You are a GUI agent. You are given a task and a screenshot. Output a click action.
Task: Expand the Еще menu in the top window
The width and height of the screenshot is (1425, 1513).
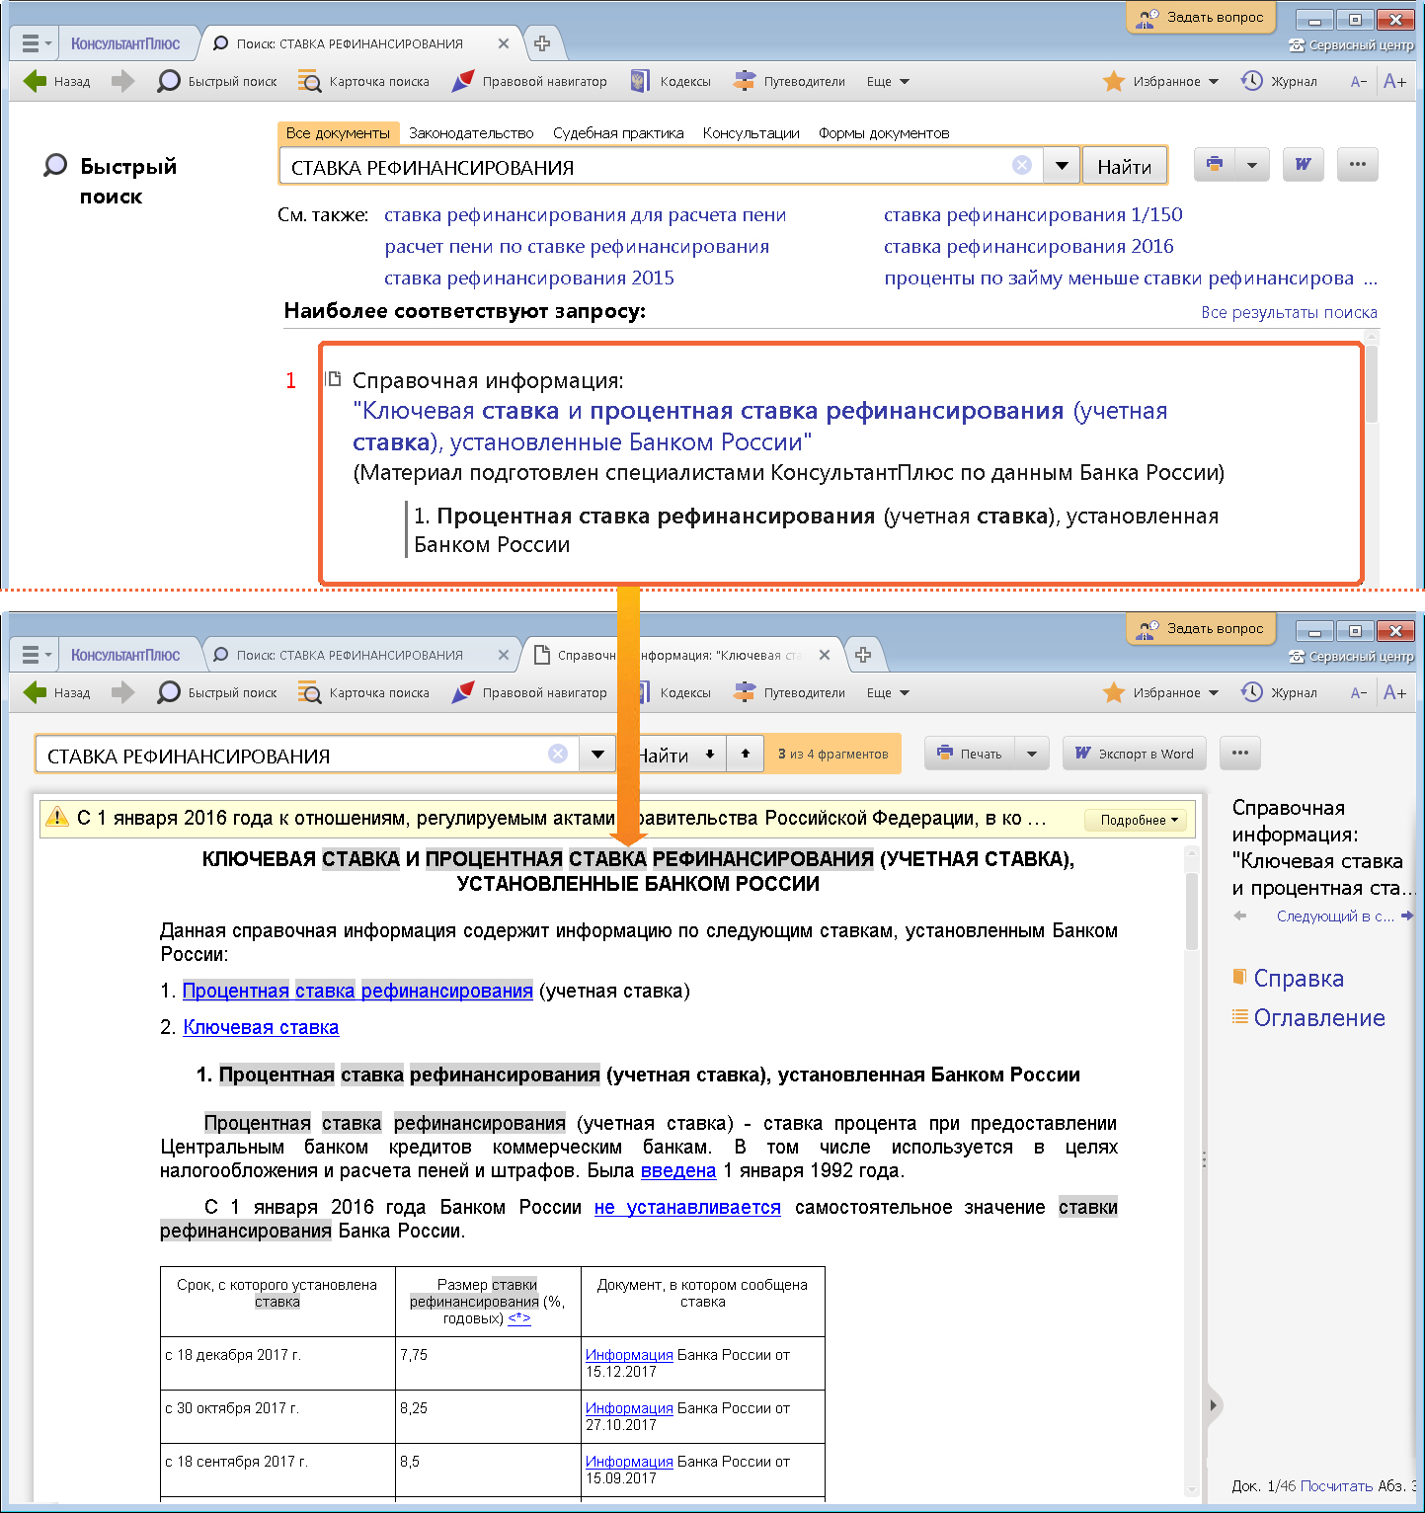[x=888, y=81]
